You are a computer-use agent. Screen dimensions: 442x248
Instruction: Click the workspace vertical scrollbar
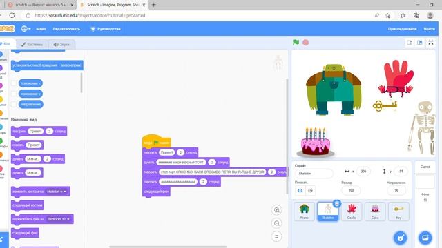pos(287,136)
